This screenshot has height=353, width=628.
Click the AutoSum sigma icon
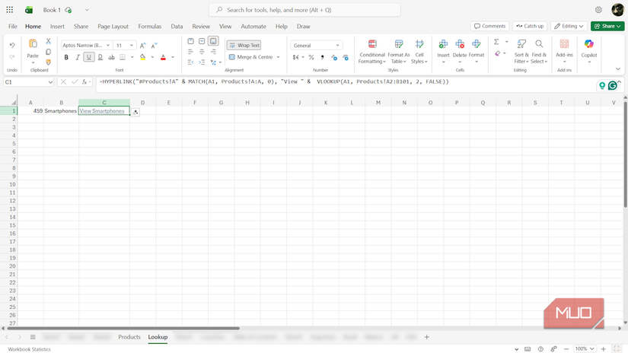[496, 42]
